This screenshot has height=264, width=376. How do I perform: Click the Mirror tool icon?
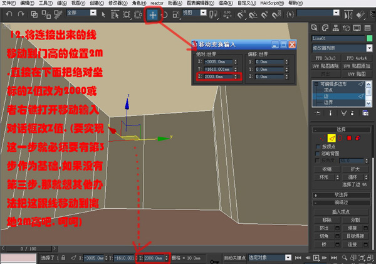click(x=348, y=15)
